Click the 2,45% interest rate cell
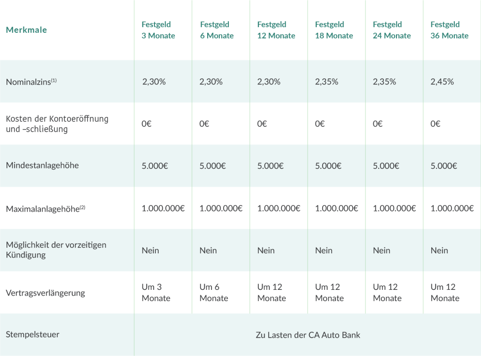 click(442, 82)
